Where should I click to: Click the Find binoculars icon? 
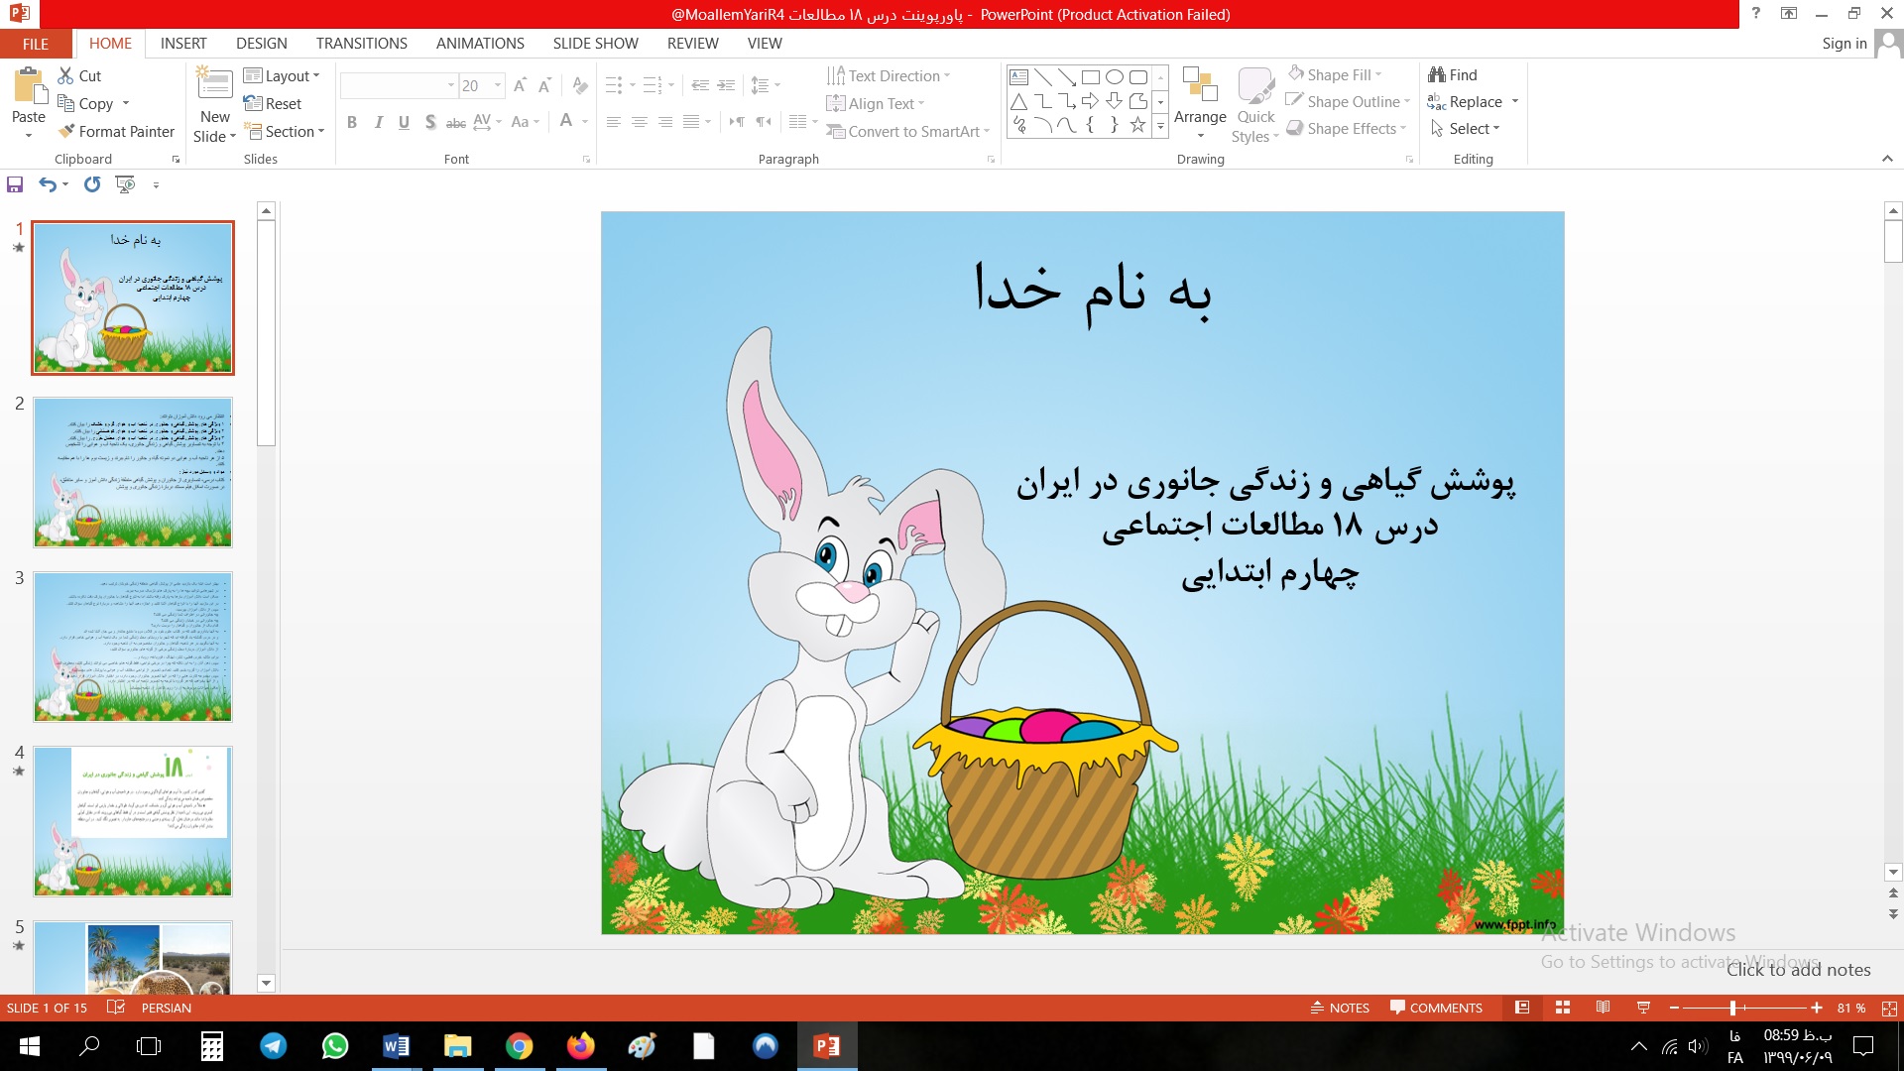click(x=1437, y=74)
